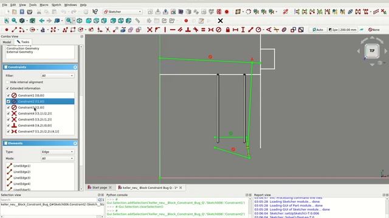Apply the perpendicular constraint

[188, 30]
